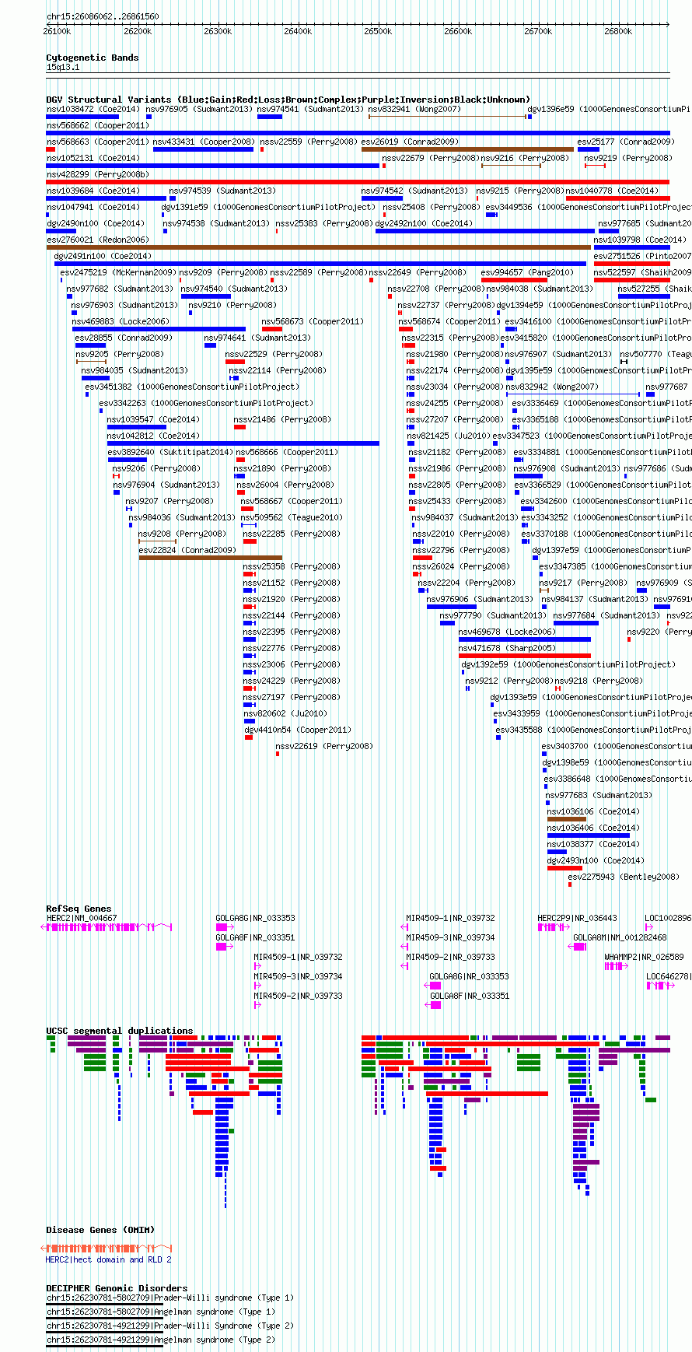The height and width of the screenshot is (1352, 692).
Task: Click the 26100k ruler tick label
Action: point(57,31)
